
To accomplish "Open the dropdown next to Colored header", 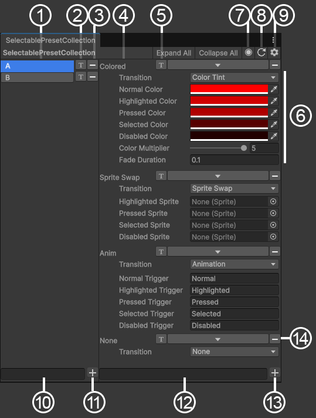I will (x=218, y=65).
